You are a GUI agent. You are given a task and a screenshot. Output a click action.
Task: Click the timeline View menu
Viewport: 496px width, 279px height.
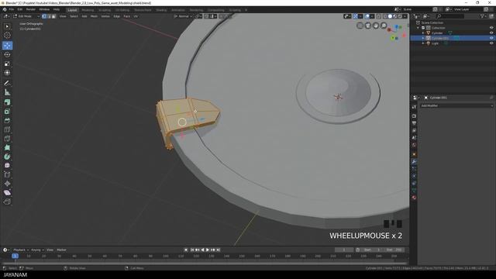click(50, 250)
